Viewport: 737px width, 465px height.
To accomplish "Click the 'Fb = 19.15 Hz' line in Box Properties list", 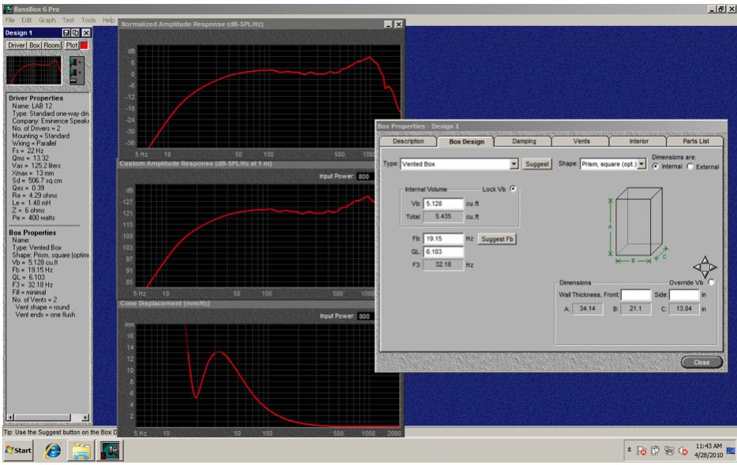I will (x=32, y=270).
